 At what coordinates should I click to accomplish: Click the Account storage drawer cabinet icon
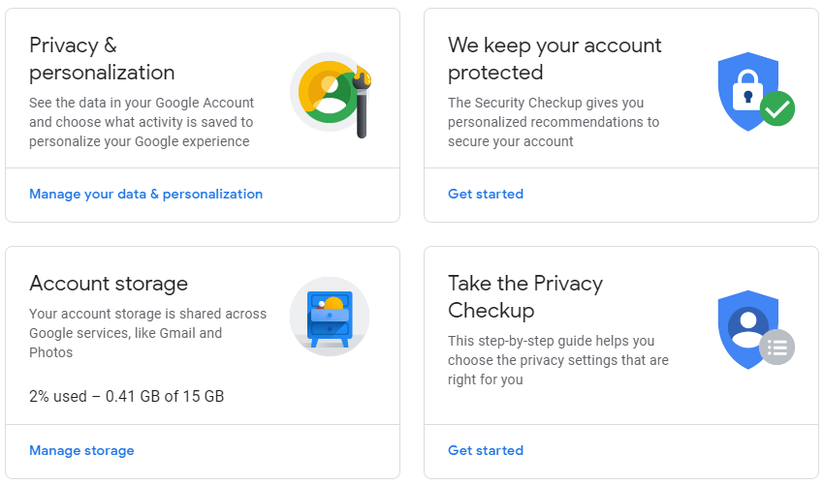coord(330,317)
